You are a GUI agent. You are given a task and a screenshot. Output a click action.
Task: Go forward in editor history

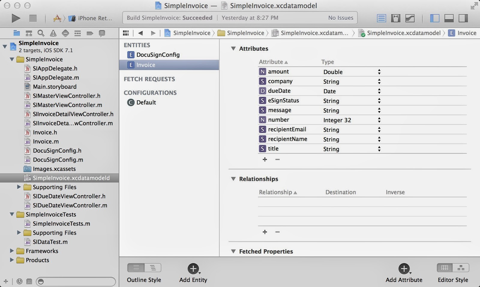pos(153,33)
